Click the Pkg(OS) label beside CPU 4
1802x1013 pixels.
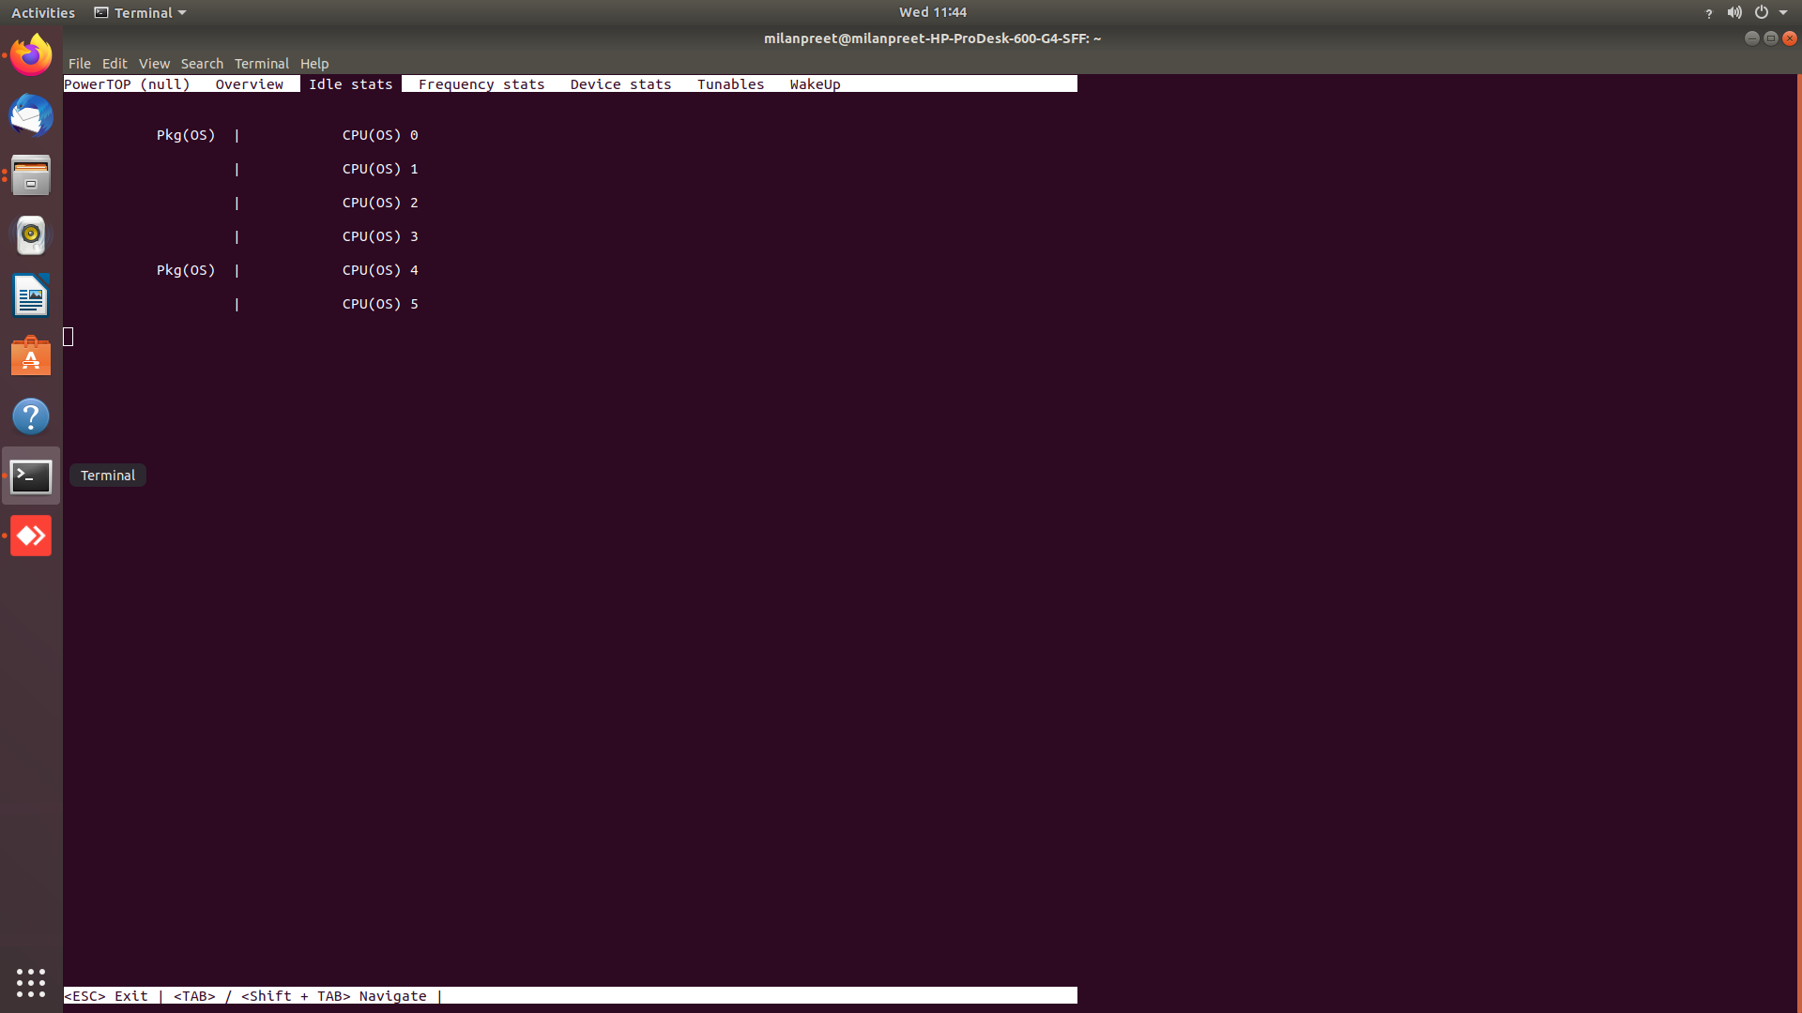[186, 270]
